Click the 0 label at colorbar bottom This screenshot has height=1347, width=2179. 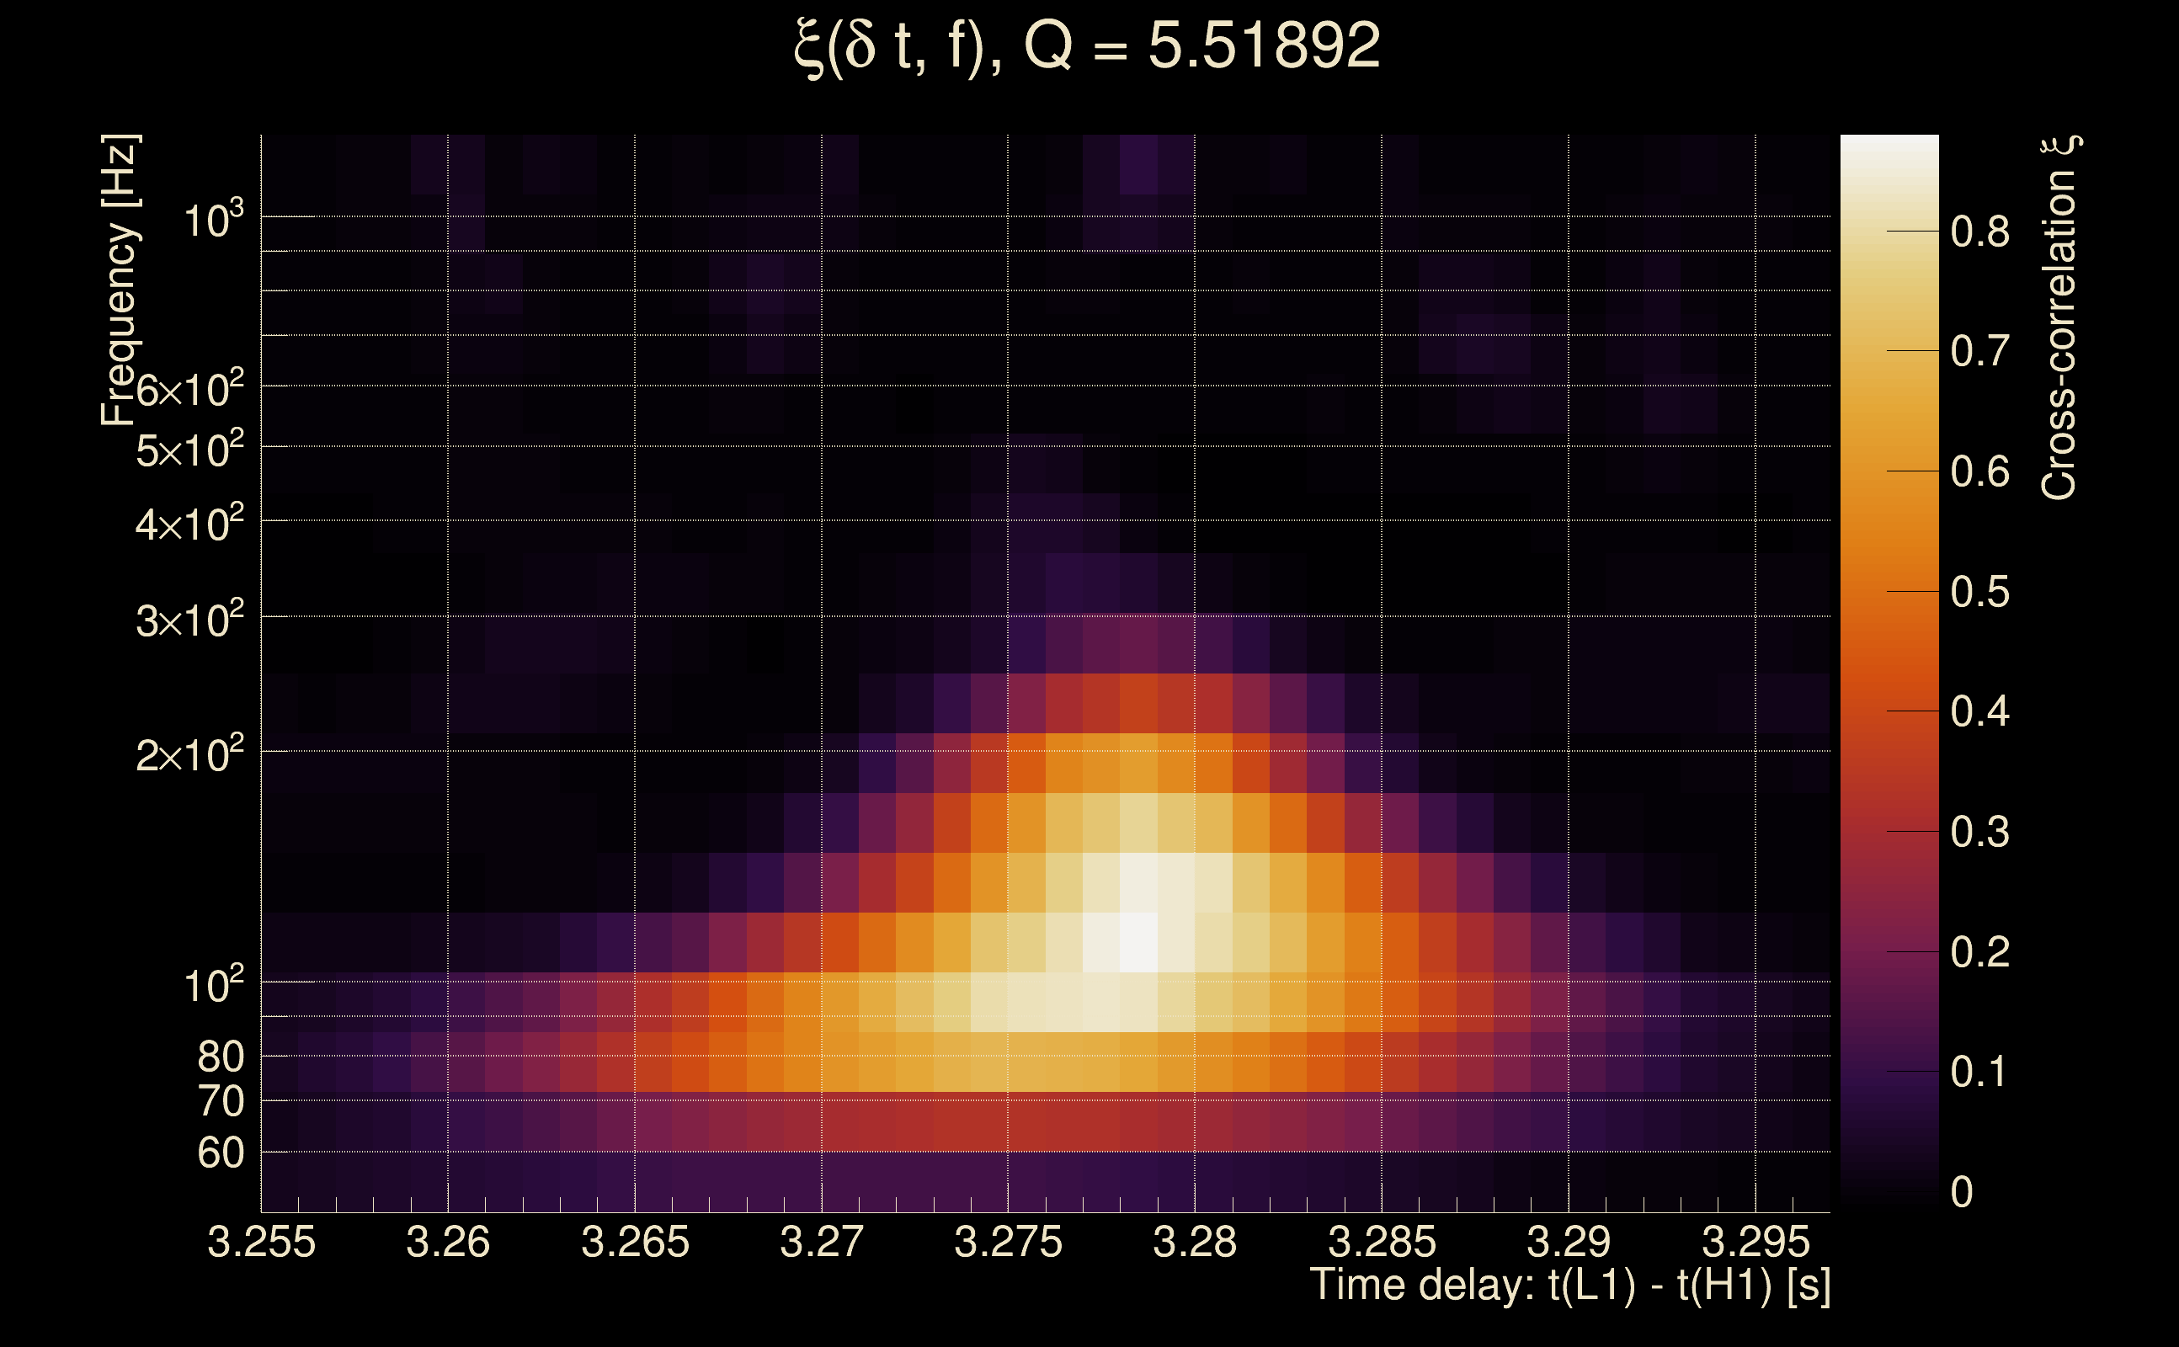click(x=1962, y=1192)
